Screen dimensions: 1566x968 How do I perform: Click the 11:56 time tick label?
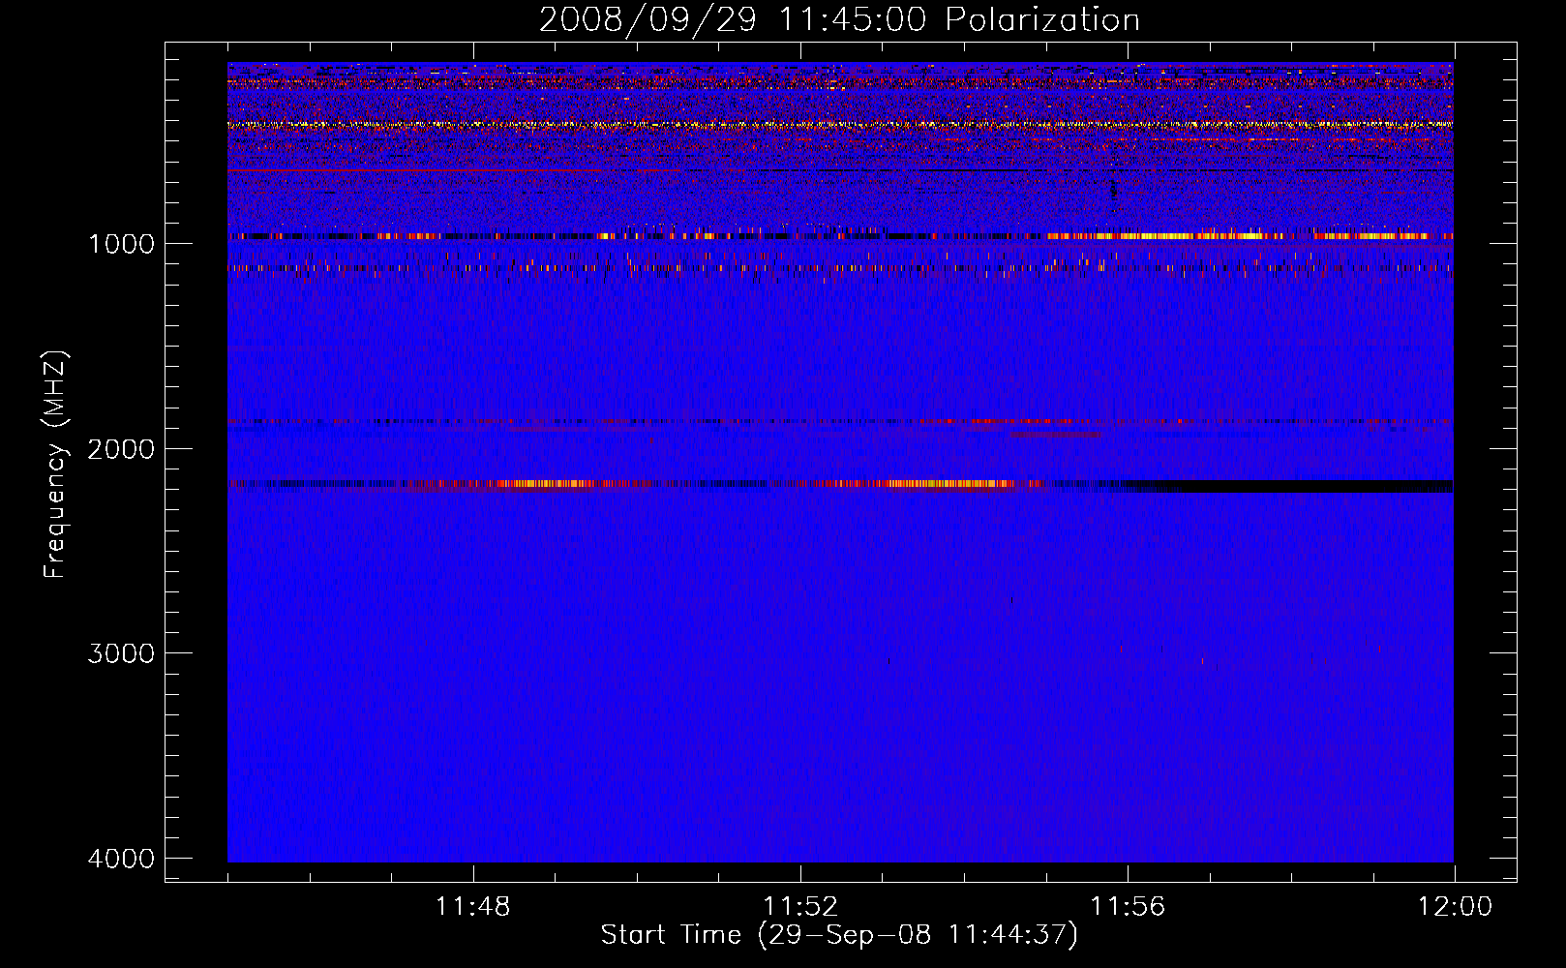(x=1128, y=907)
